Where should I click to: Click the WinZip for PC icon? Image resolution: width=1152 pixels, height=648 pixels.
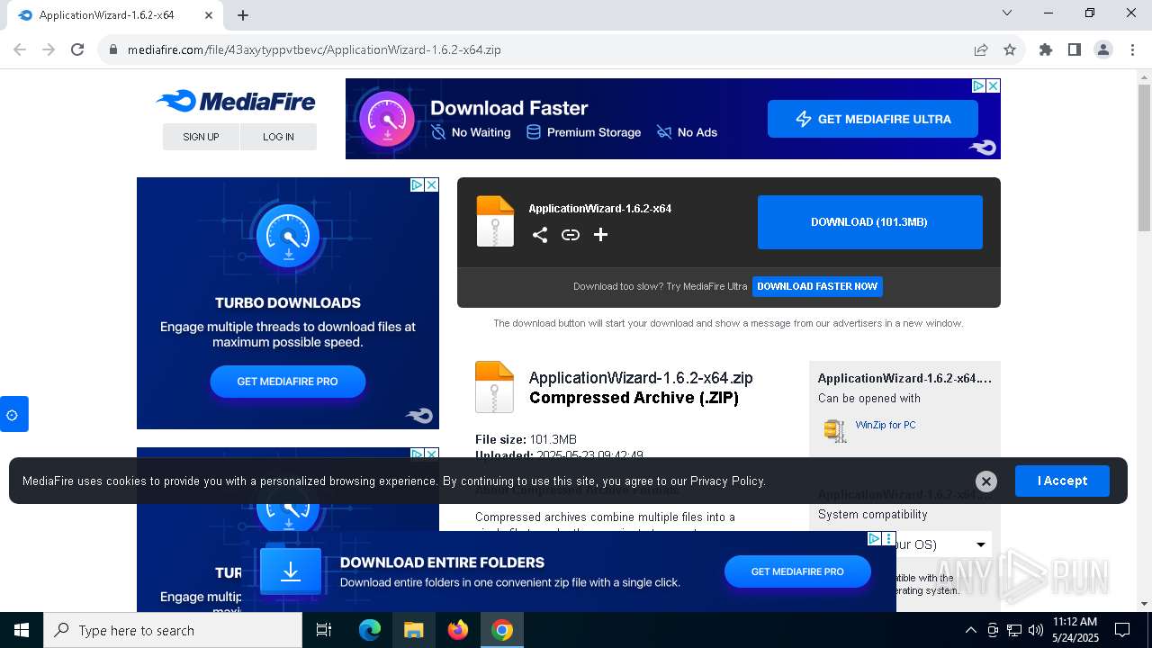pos(835,430)
